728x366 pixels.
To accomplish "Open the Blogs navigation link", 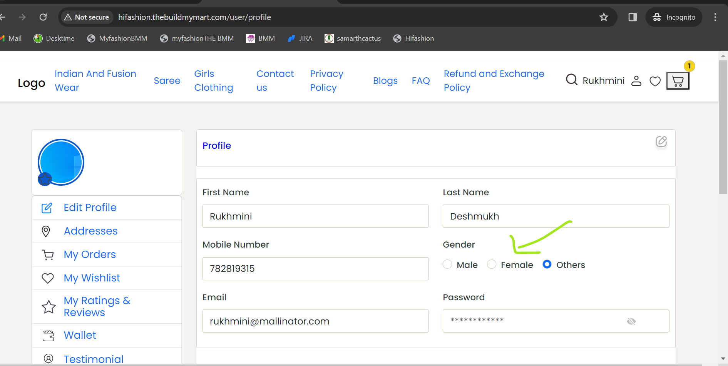I will click(x=385, y=80).
